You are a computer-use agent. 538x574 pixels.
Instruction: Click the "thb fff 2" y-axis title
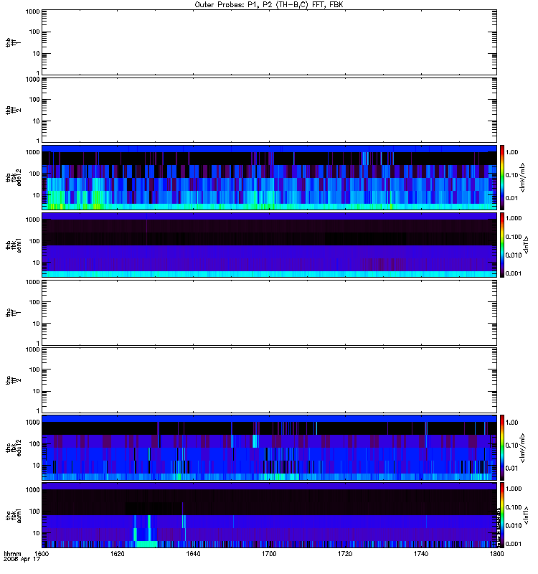[x=14, y=110]
